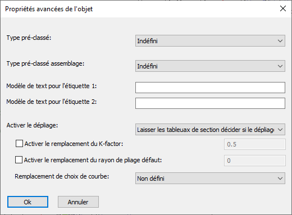
Task: Enable the K-factor replacement checkbox
Action: [x=19, y=144]
